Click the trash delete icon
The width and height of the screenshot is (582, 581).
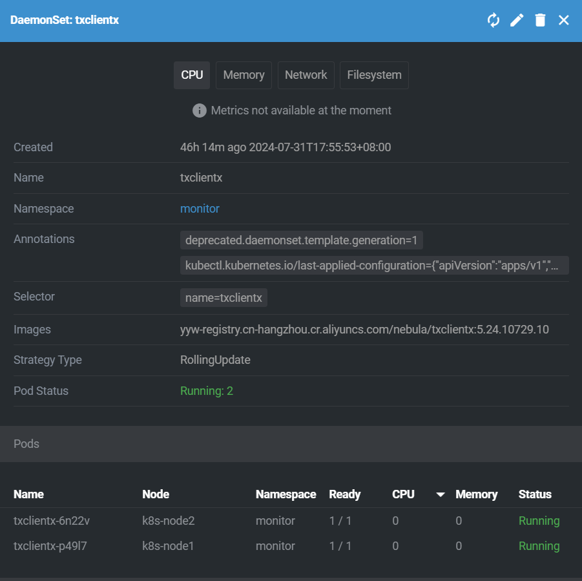pos(540,20)
